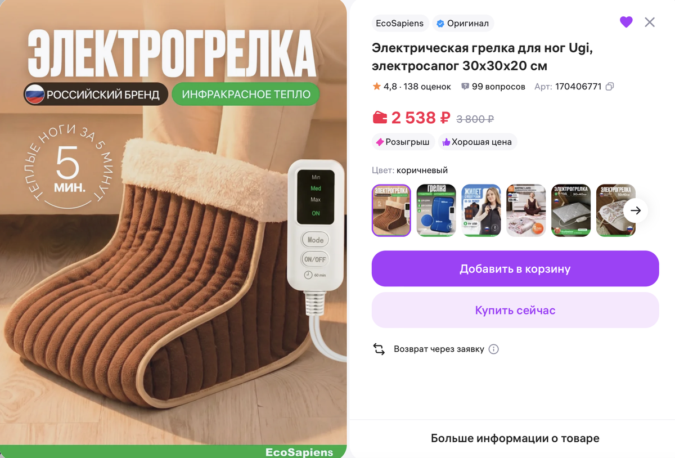Pick the gray electric pad thumbnail
The image size is (675, 458).
click(x=571, y=210)
